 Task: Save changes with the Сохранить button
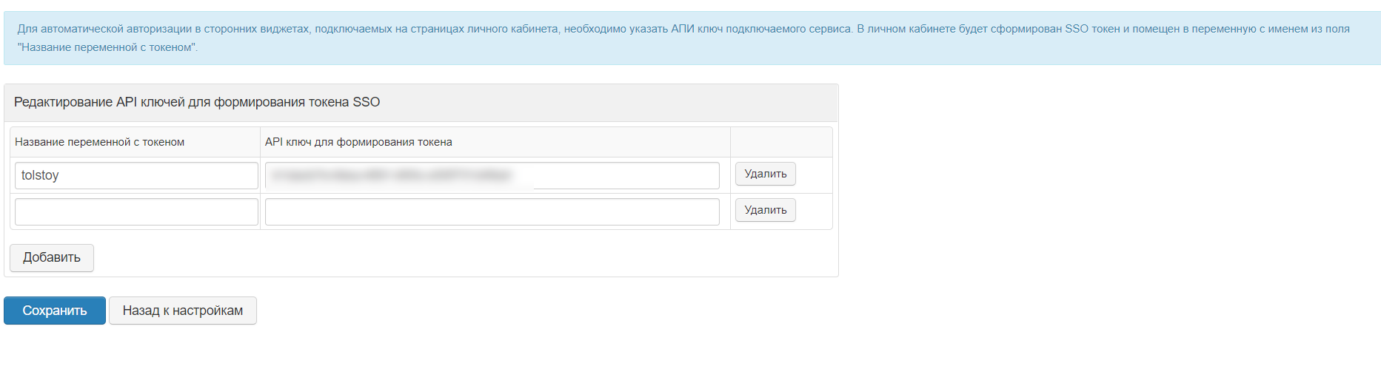55,311
